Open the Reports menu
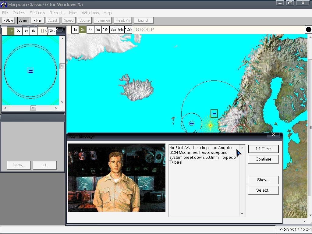Screen dimensions: 312x234 click(x=57, y=13)
